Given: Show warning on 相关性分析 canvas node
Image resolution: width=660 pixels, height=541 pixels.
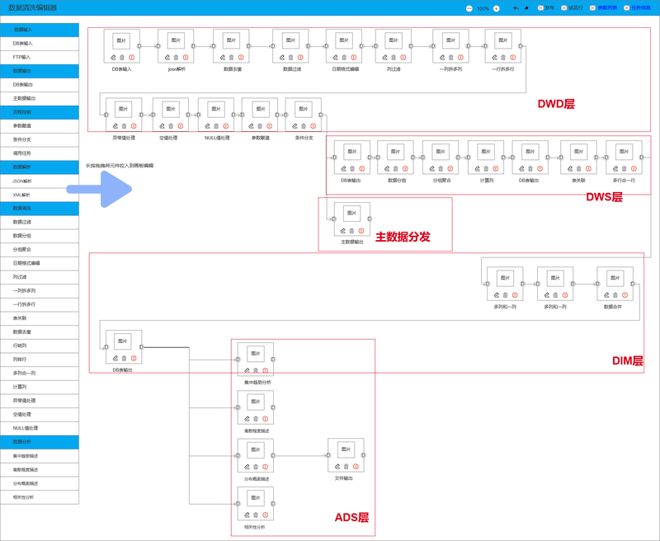Looking at the screenshot, I should (265, 515).
